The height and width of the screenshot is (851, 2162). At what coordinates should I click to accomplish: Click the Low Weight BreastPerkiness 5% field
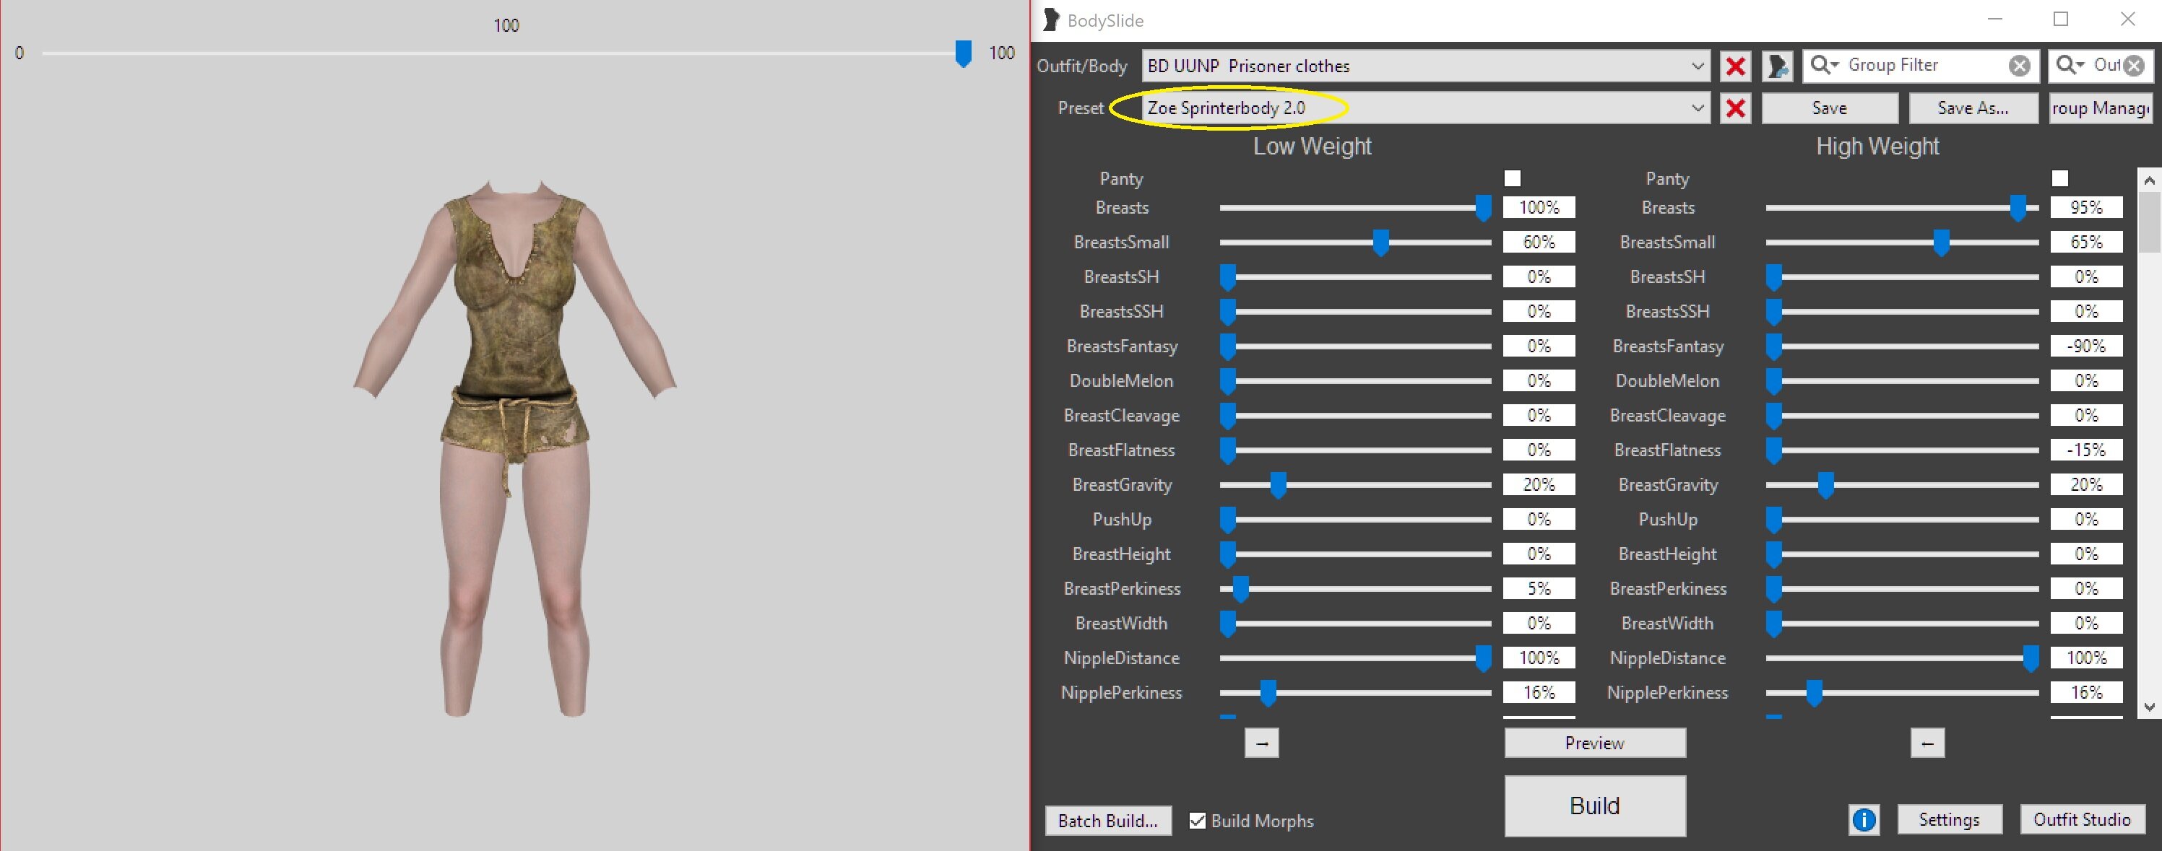click(1539, 588)
